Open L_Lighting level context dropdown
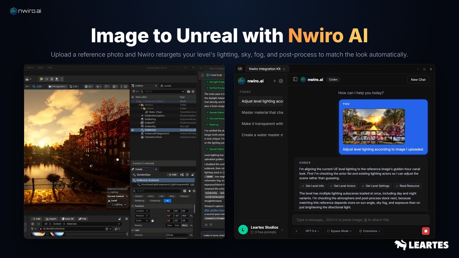This screenshot has width=459, height=258. (x=118, y=205)
